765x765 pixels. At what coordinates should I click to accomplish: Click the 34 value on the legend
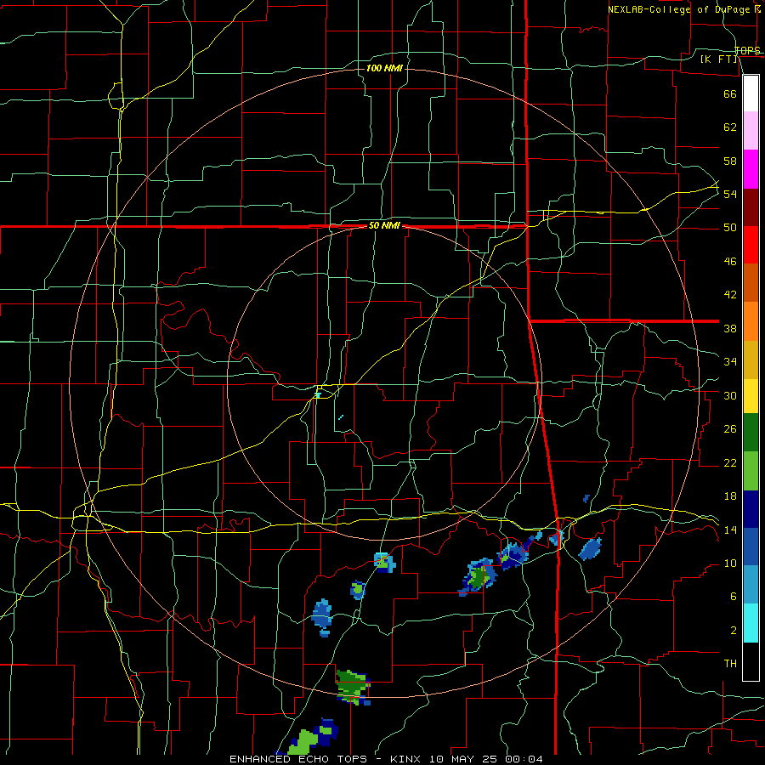pos(730,361)
